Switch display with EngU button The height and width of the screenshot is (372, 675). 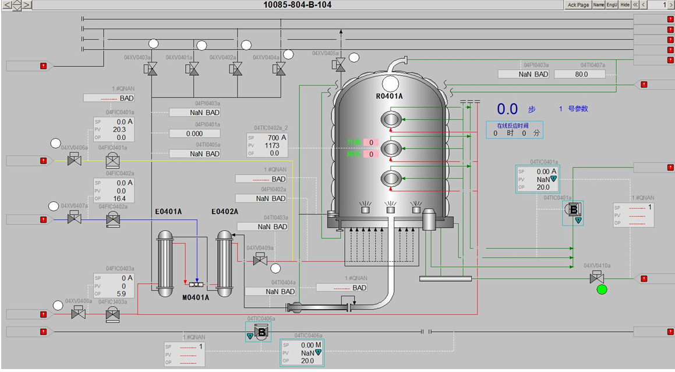[x=612, y=5]
